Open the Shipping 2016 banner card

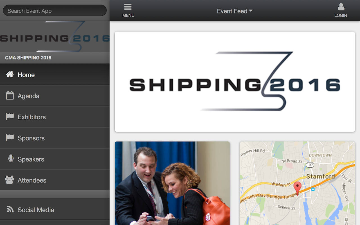tap(235, 82)
